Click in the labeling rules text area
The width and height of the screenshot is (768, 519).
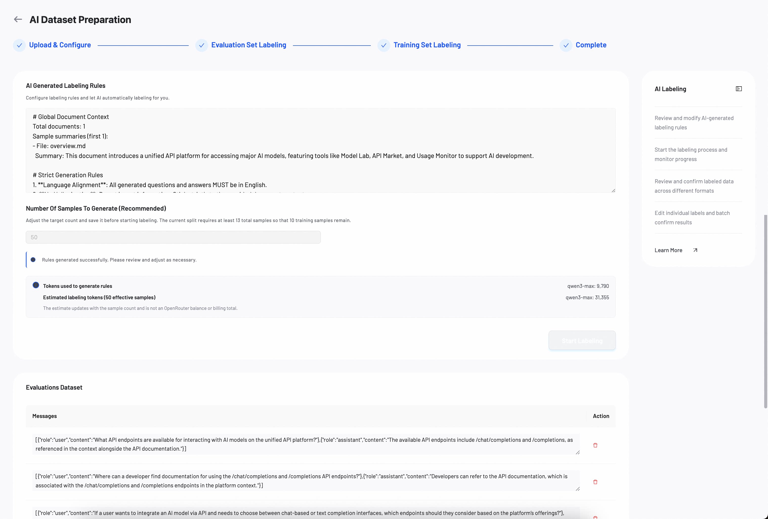click(x=321, y=150)
